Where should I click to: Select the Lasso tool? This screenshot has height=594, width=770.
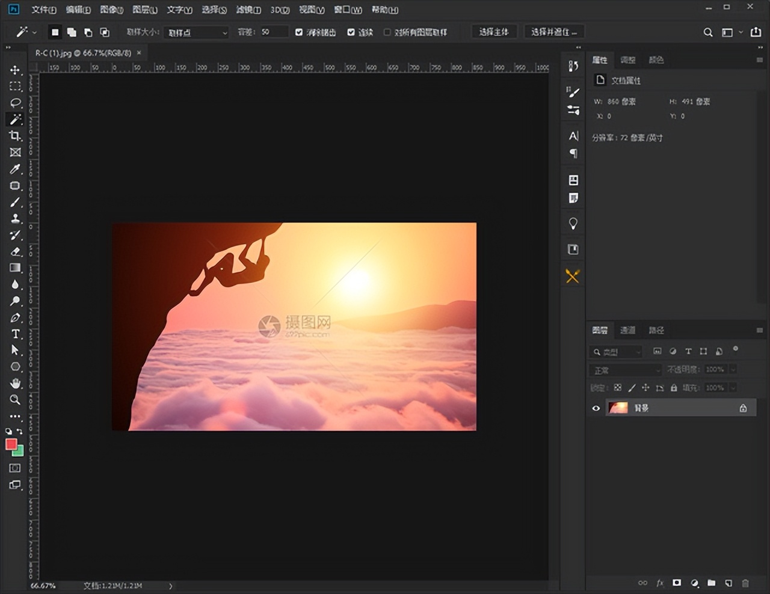click(15, 103)
